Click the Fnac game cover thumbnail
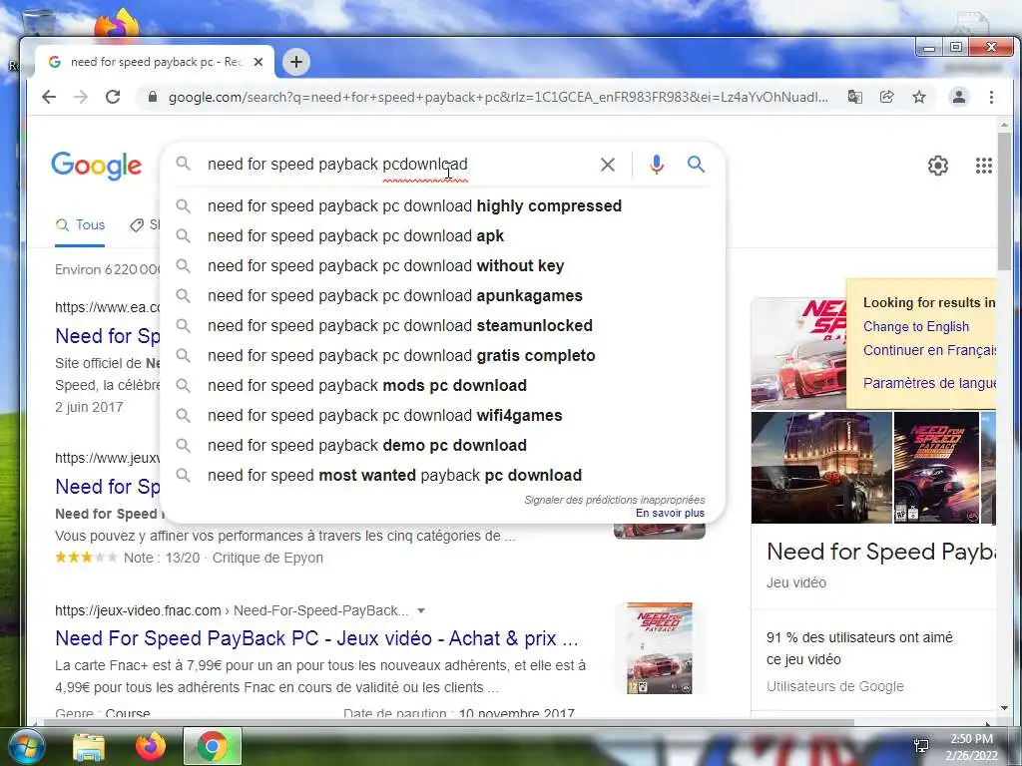 pyautogui.click(x=660, y=648)
